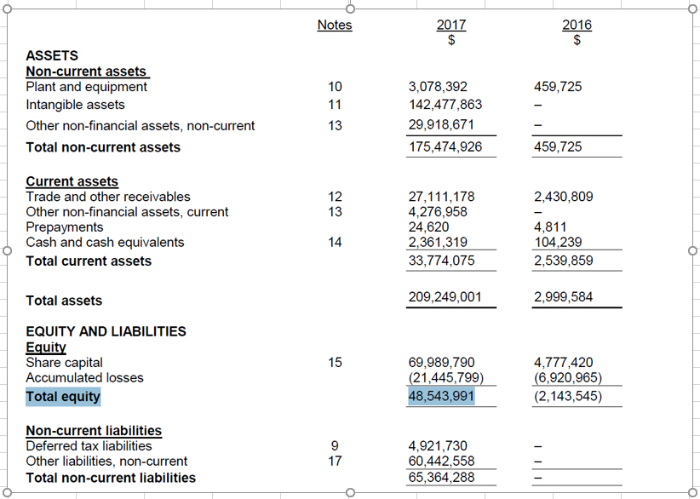Click note number 15 beside Share capital
The height and width of the screenshot is (499, 700).
coord(335,362)
